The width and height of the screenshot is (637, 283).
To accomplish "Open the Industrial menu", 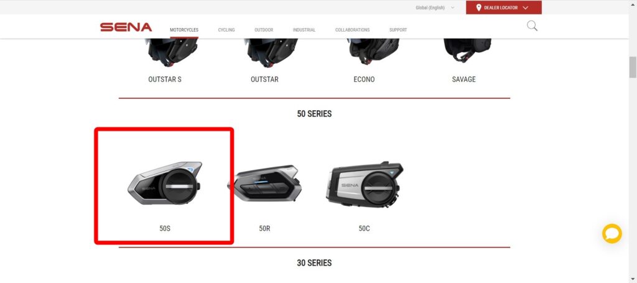I will [x=304, y=30].
